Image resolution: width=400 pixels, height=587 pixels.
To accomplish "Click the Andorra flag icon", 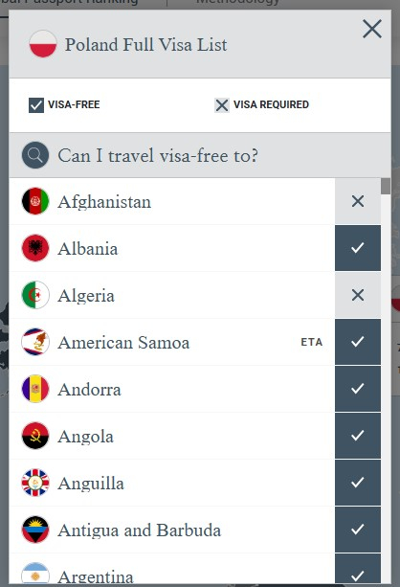I will [35, 389].
